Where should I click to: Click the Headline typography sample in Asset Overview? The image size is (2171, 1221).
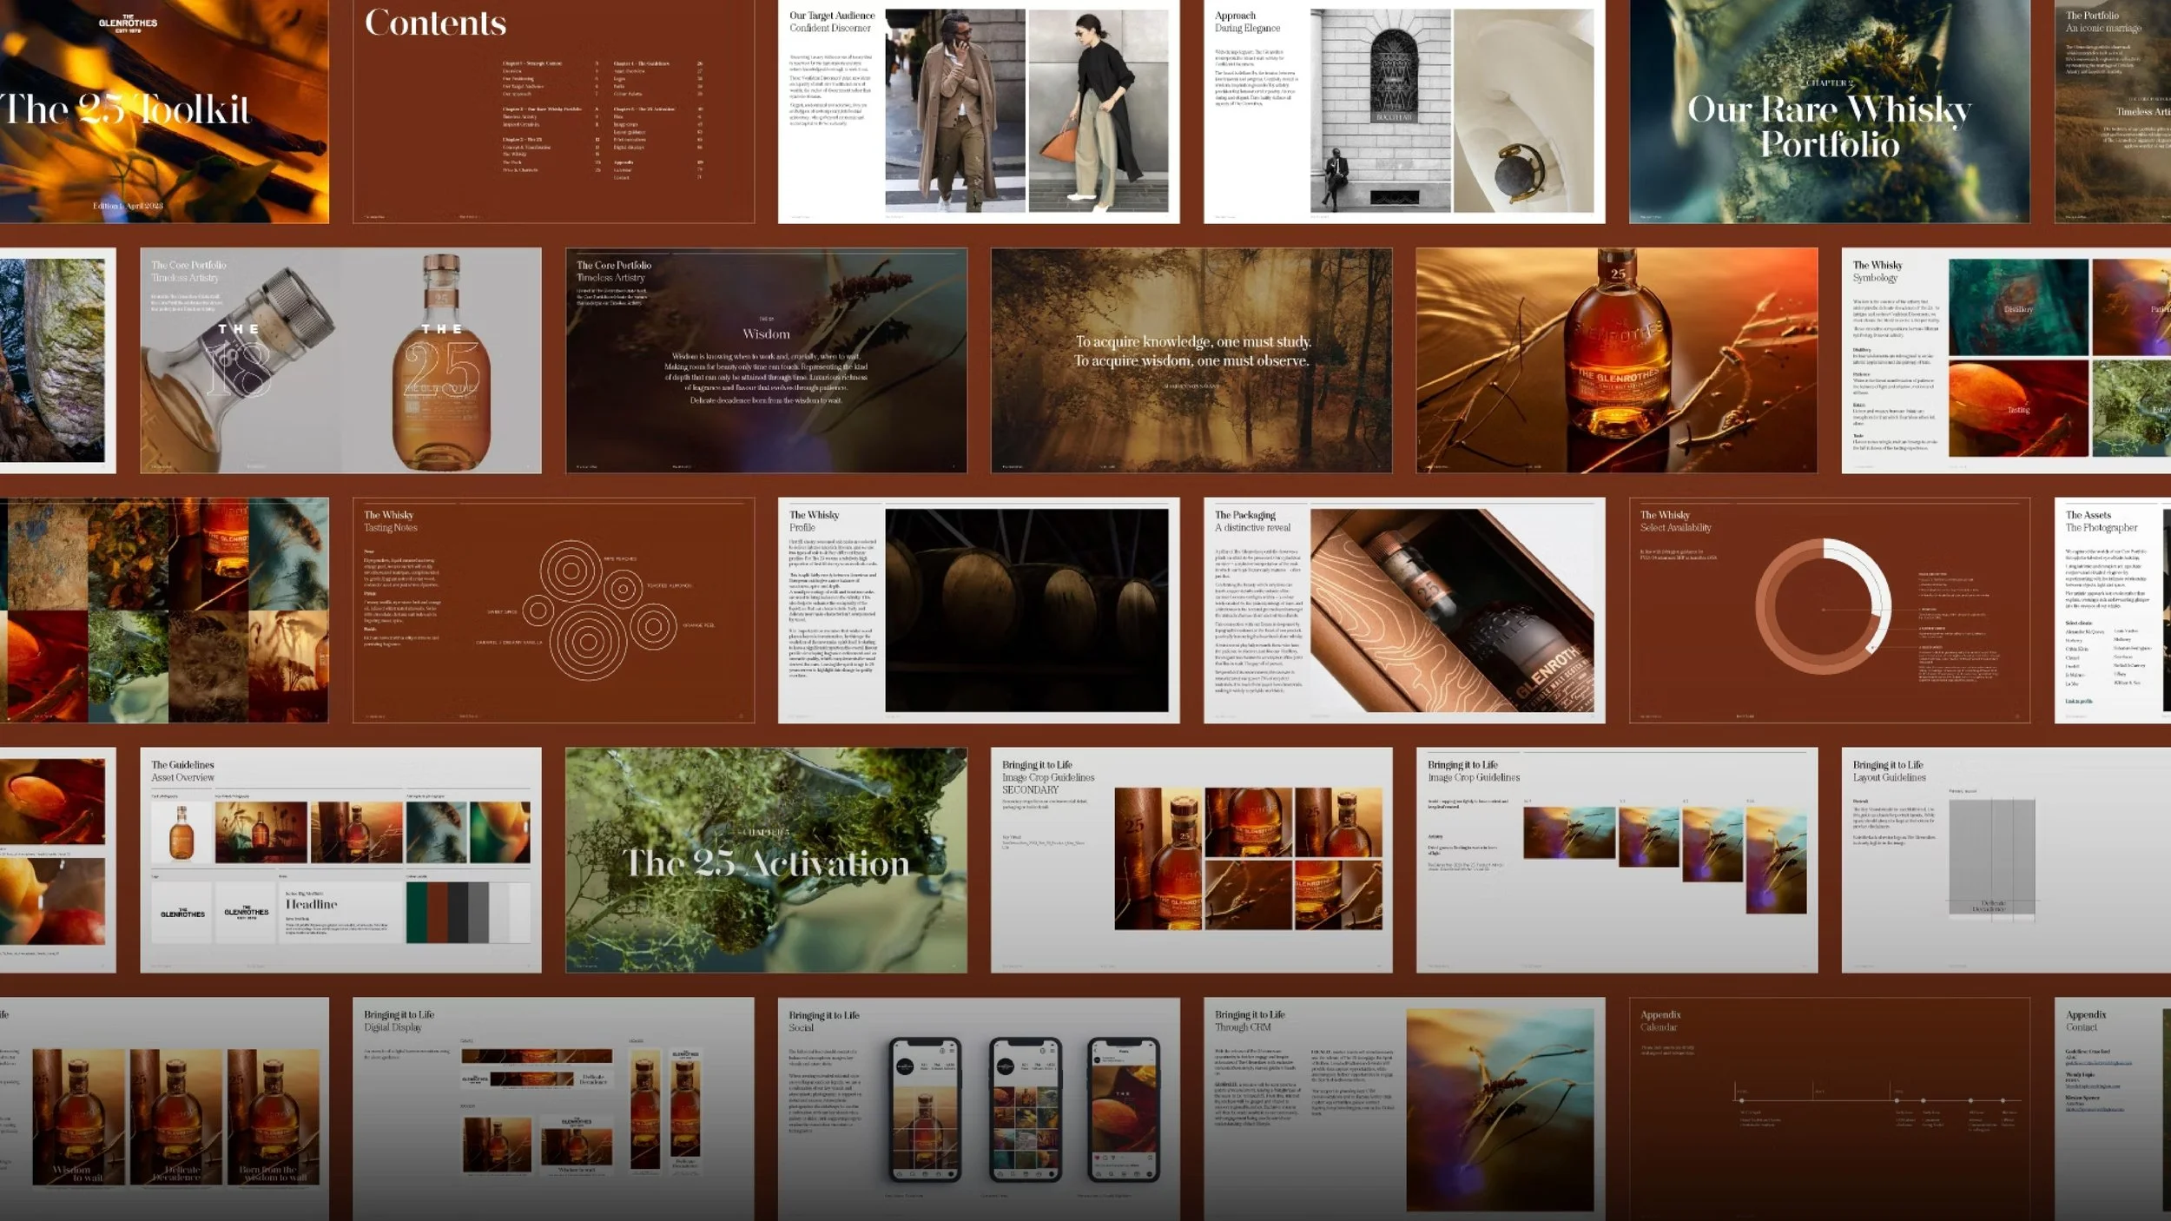(x=311, y=904)
